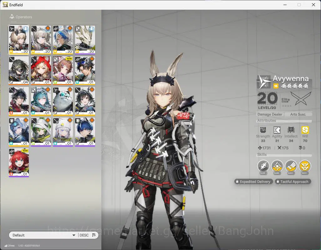Select the selected bunny-eared operator card

click(x=19, y=40)
